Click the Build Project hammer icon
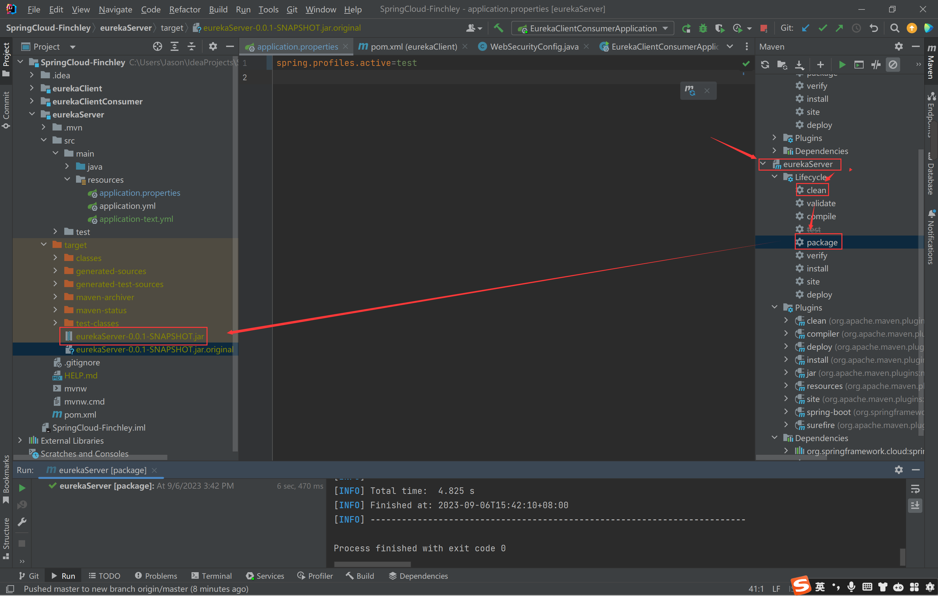 498,28
